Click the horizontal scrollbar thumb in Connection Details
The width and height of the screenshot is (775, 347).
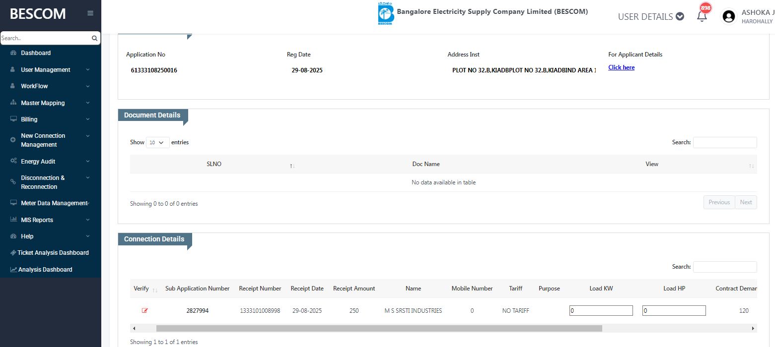pyautogui.click(x=379, y=328)
